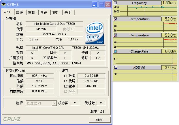Switch to the 缓存 tab
This screenshot has width=179, height=125.
tap(20, 12)
